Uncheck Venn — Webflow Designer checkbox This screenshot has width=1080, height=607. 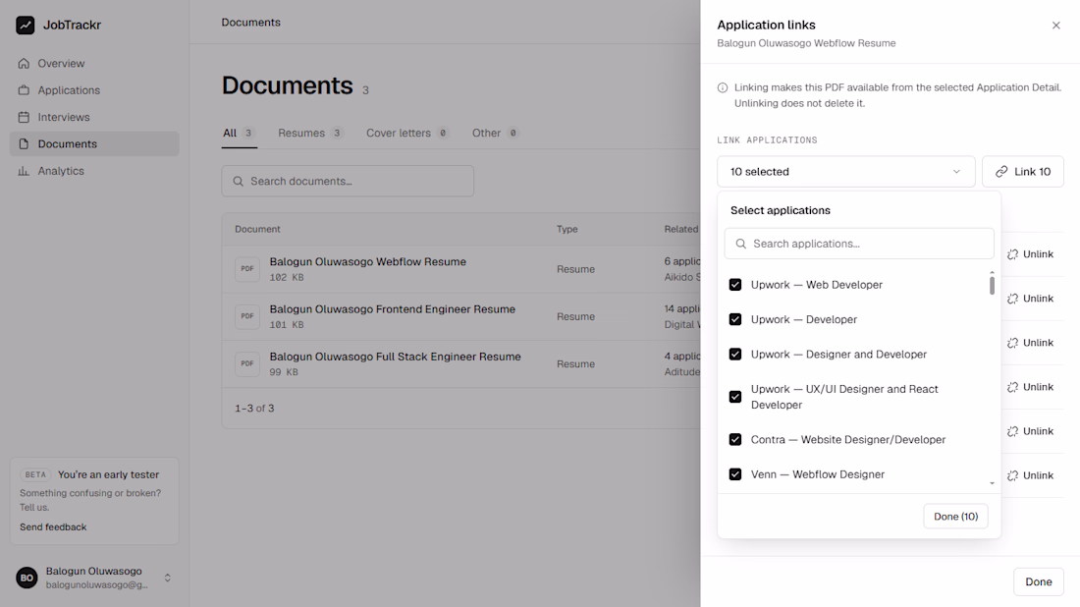735,474
